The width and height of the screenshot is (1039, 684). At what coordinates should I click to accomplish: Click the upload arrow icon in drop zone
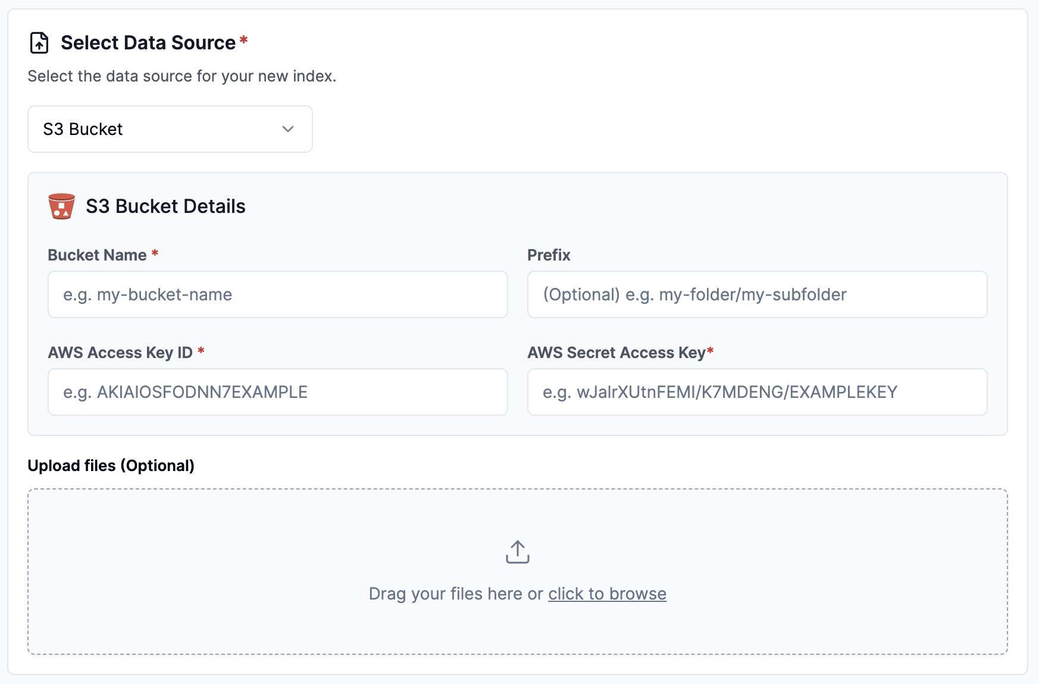(517, 552)
